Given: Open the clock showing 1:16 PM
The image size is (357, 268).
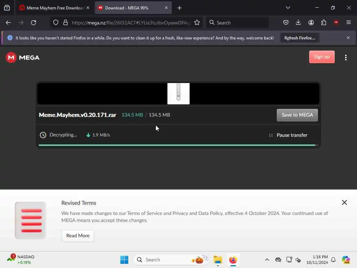Looking at the screenshot, I should [317, 260].
